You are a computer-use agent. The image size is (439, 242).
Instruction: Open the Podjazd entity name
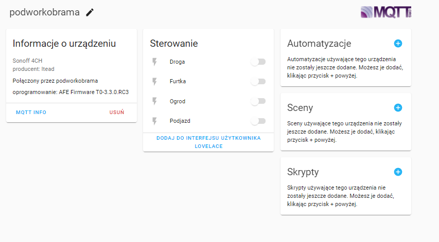tap(180, 121)
